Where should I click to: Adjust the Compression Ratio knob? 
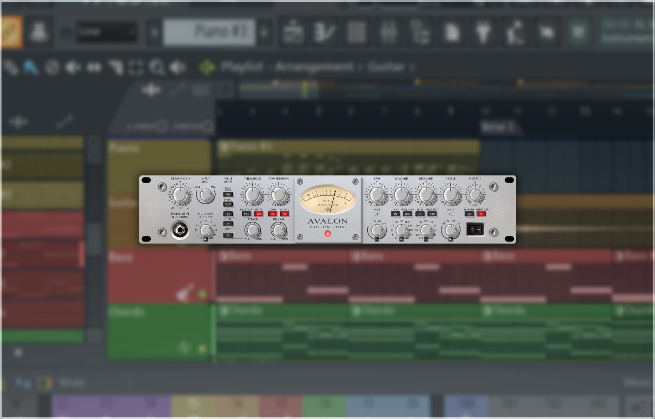coord(278,195)
